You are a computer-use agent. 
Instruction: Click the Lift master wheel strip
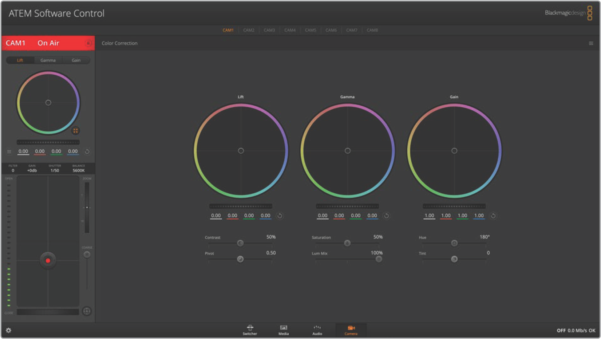click(x=241, y=206)
